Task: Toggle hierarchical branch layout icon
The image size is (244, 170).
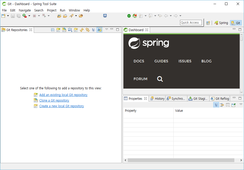Action: pyautogui.click(x=93, y=30)
